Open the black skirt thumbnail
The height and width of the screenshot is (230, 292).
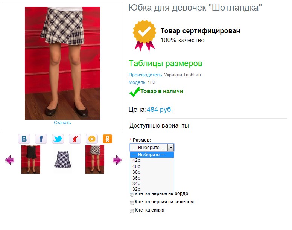coord(31,159)
